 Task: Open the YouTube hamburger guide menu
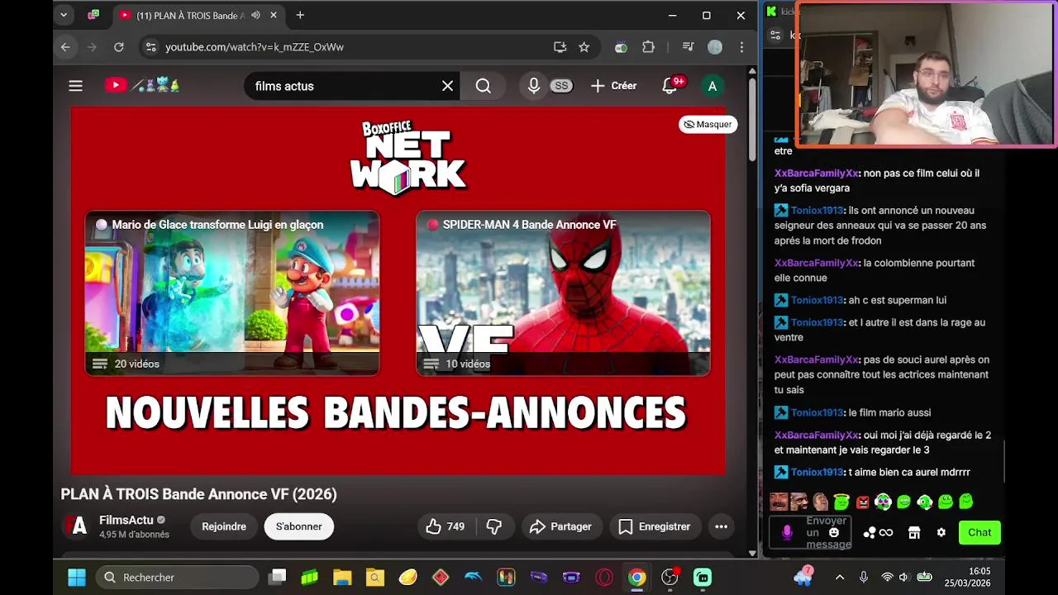75,86
